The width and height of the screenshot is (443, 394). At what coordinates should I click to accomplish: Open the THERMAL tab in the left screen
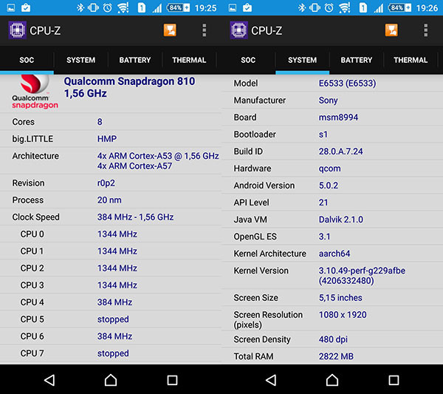[189, 60]
